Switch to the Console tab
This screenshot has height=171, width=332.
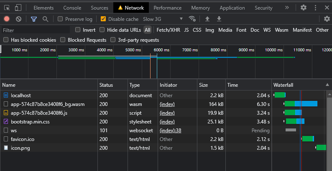[72, 8]
